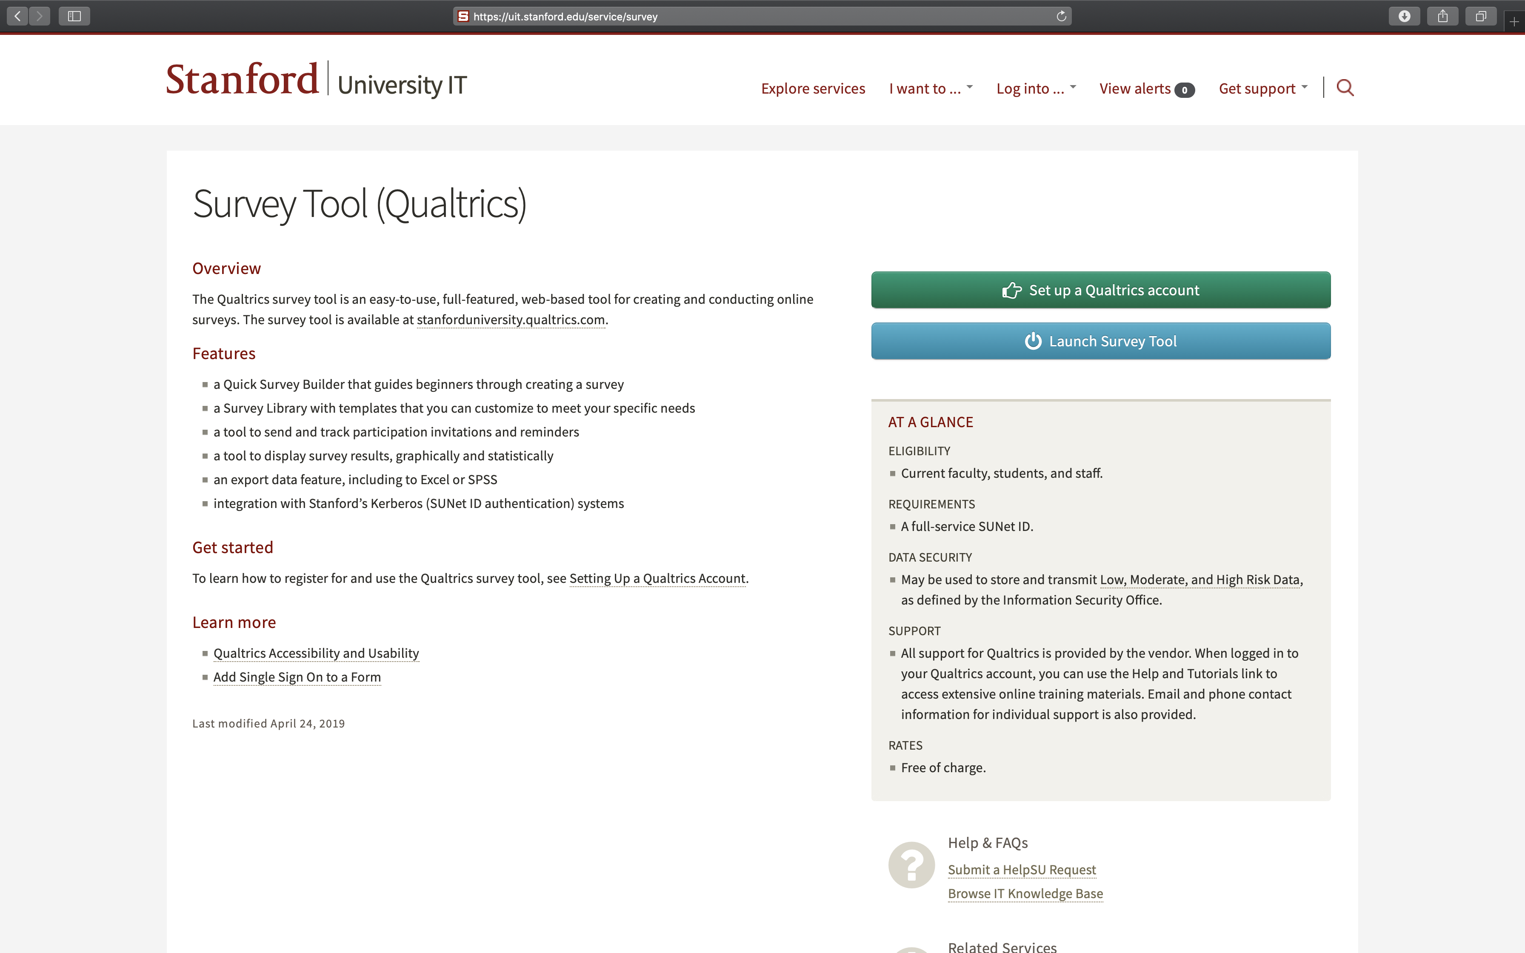Expand the 'Get support' dropdown
Viewport: 1525px width, 953px height.
click(x=1263, y=89)
